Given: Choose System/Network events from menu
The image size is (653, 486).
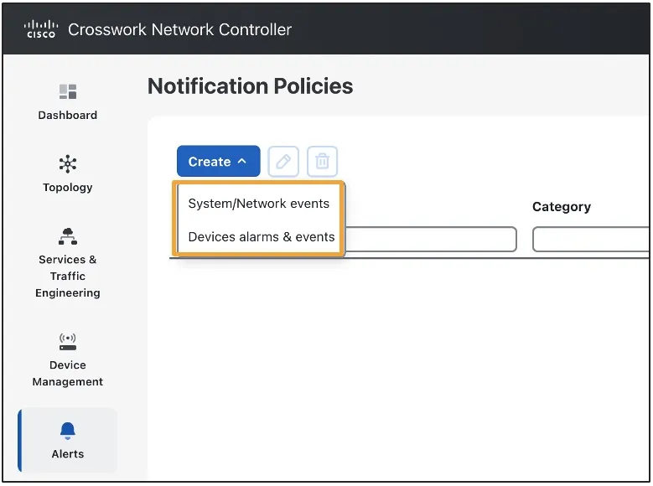Looking at the screenshot, I should [x=259, y=204].
